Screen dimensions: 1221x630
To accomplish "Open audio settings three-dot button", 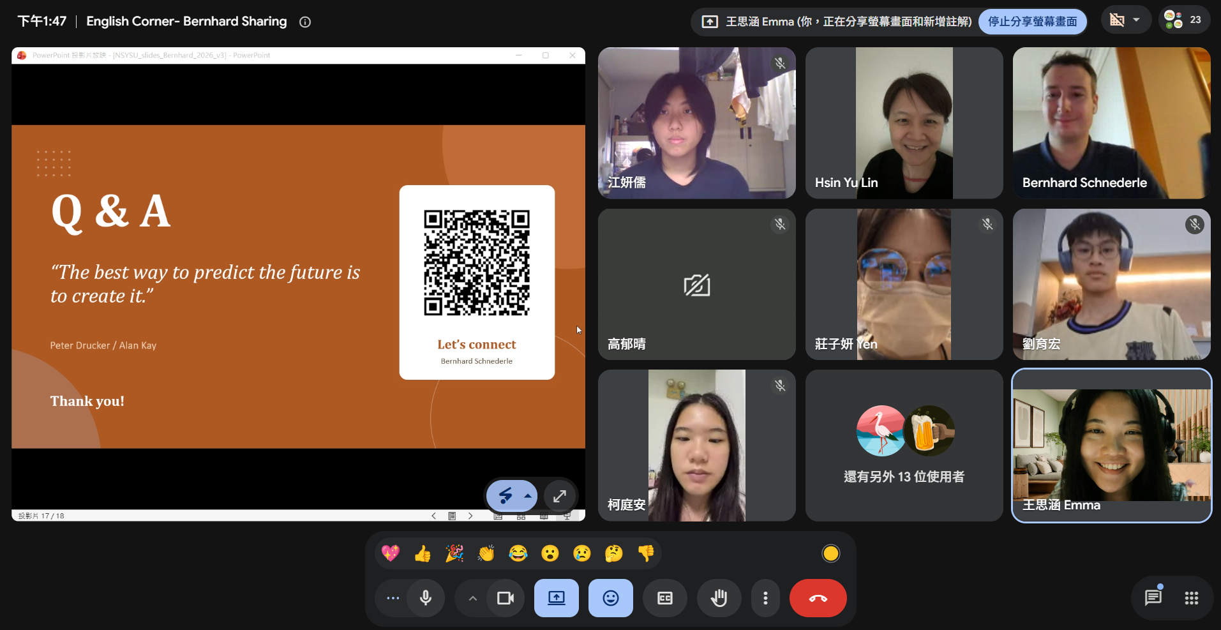I will point(393,598).
